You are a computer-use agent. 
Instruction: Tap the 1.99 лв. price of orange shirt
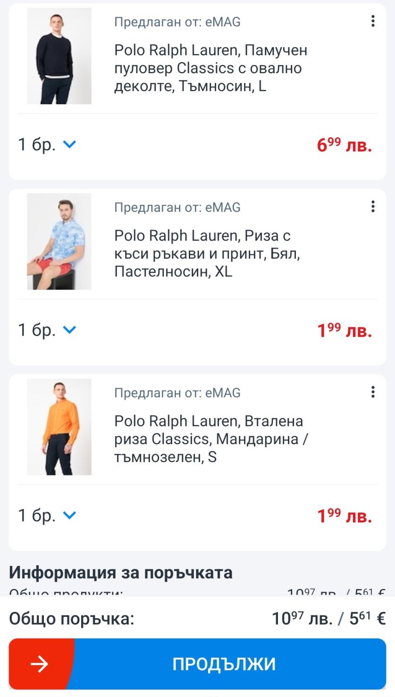[345, 515]
